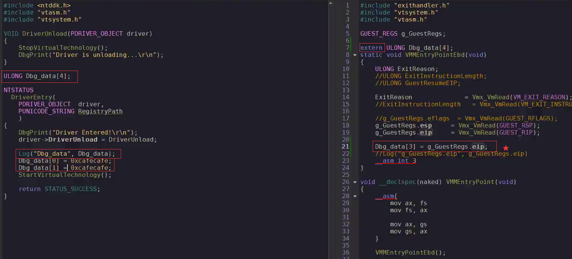Click the "__asm int 3" statement

pyautogui.click(x=395, y=161)
